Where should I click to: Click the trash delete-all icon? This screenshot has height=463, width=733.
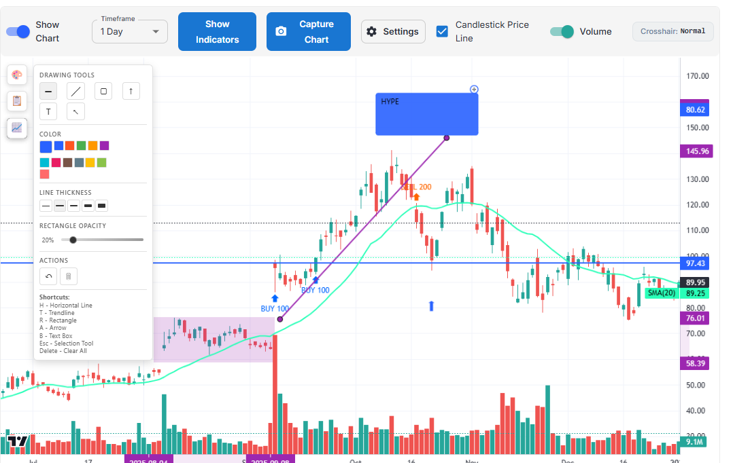pyautogui.click(x=68, y=276)
